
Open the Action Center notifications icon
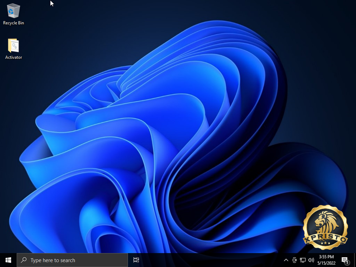click(345, 260)
